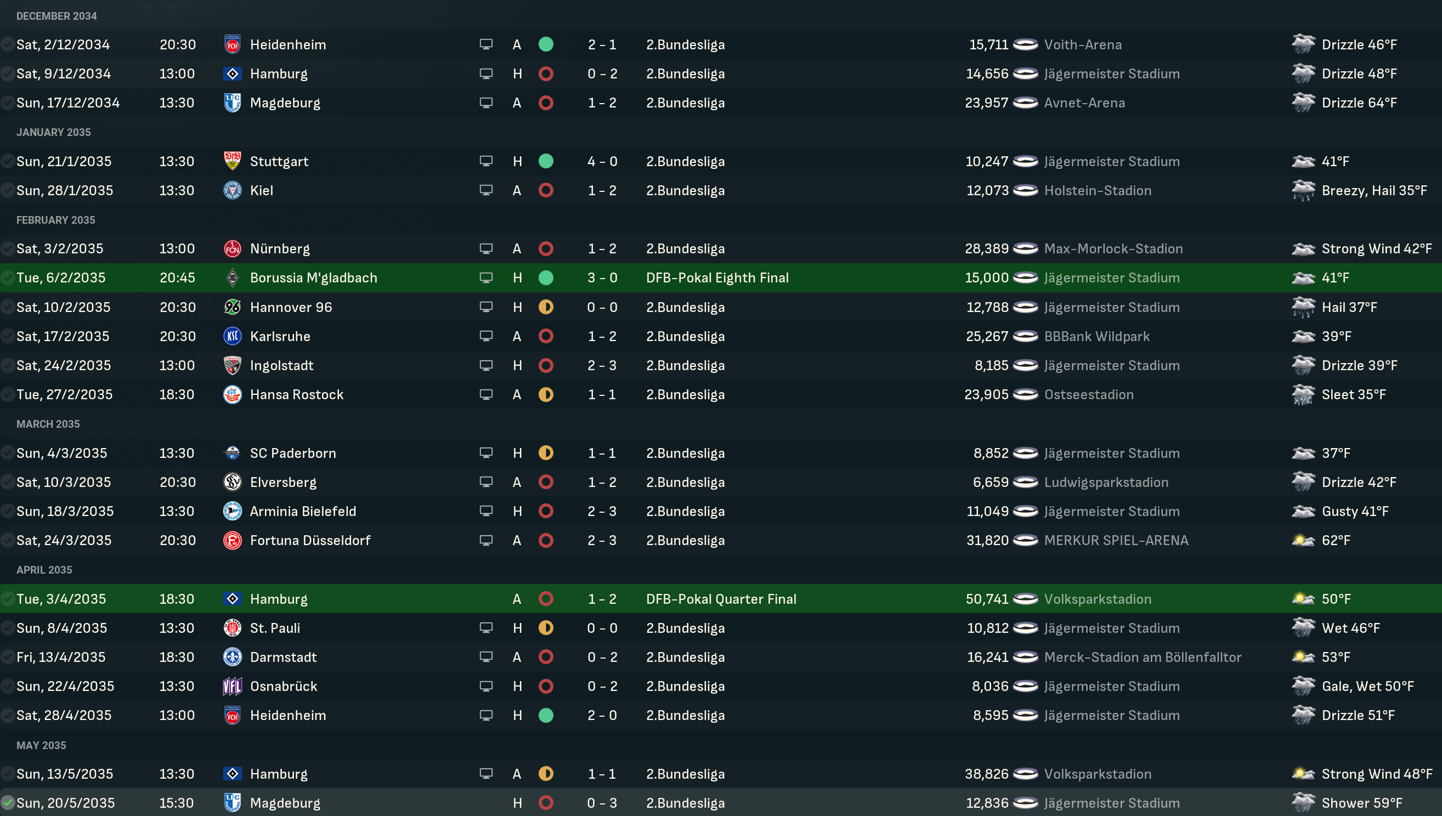Image resolution: width=1442 pixels, height=816 pixels.
Task: Toggle the checkmark beside Tue, 6/2/2035
Action: [x=8, y=278]
